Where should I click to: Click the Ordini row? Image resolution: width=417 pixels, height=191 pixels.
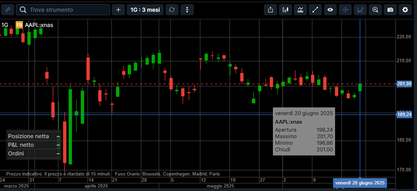click(34, 153)
